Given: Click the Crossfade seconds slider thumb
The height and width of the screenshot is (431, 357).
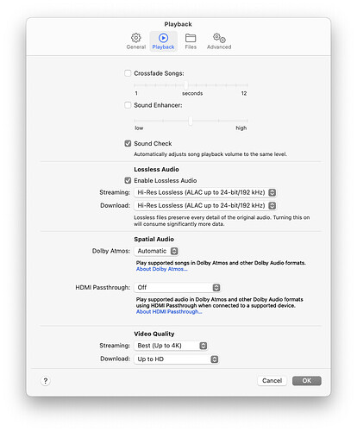Looking at the screenshot, I should point(186,85).
